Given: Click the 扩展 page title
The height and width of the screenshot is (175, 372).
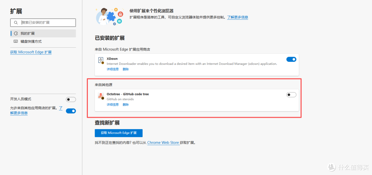Looking at the screenshot, I should point(16,11).
